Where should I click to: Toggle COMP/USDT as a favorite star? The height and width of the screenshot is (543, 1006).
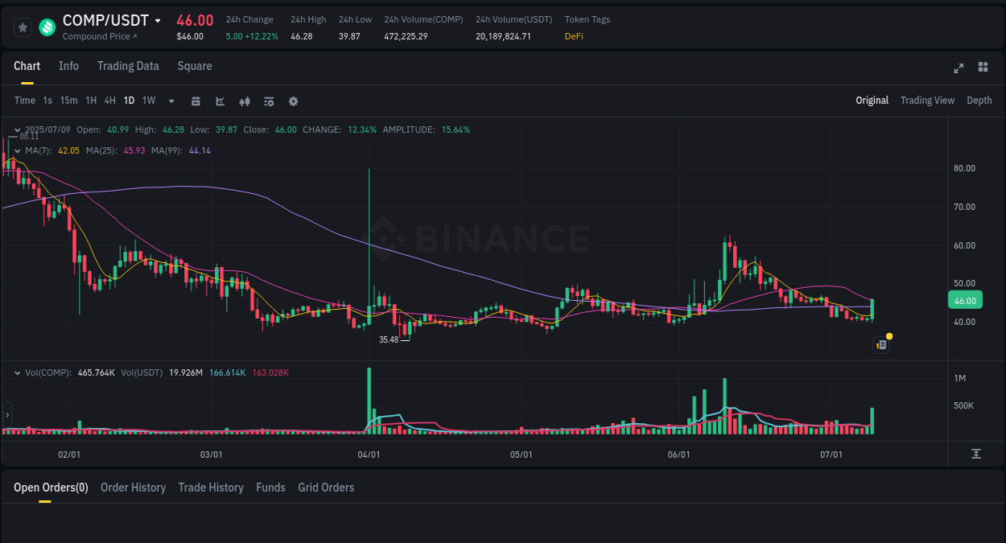(23, 27)
